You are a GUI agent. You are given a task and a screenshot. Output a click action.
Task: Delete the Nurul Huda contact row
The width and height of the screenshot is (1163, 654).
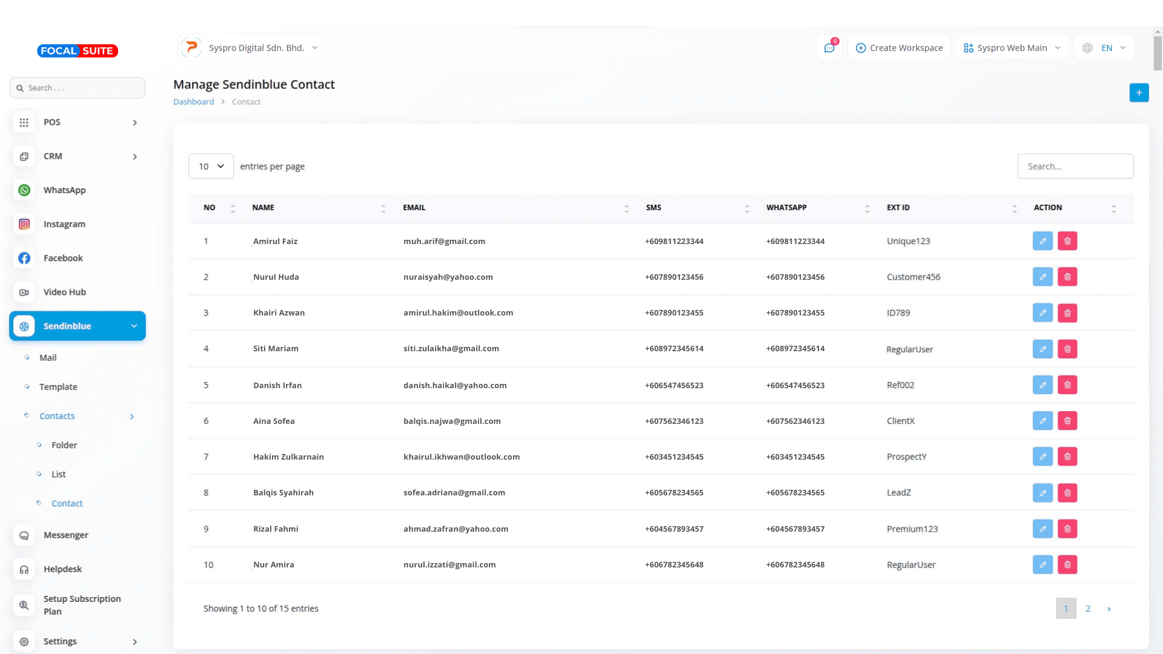pos(1067,277)
